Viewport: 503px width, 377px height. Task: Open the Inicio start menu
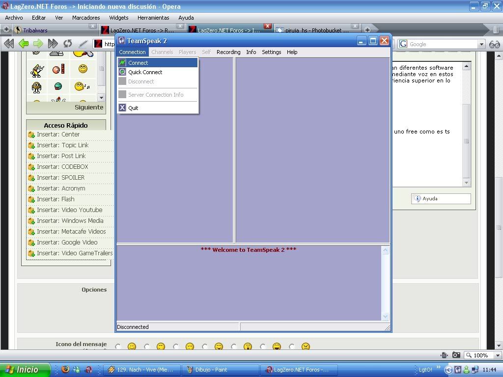25,370
